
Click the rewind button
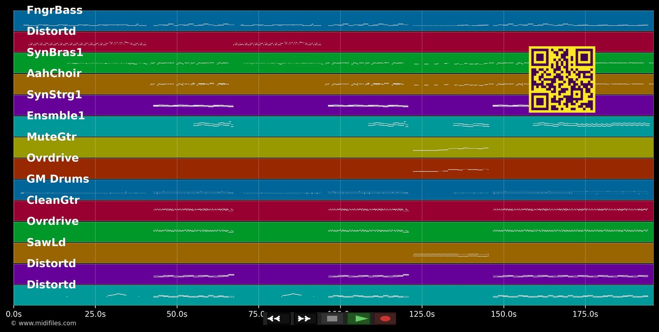(x=279, y=319)
